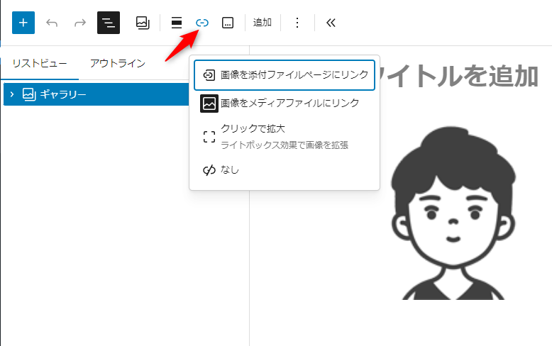Click the gallery block type icon
Viewport: 552px width, 346px height.
tap(143, 23)
